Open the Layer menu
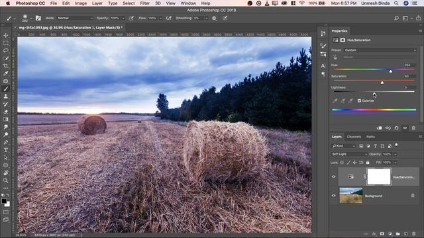The height and width of the screenshot is (238, 424). tap(97, 3)
